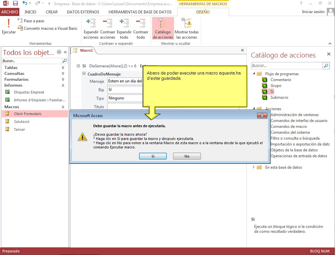Screen dimensions: 335x255
Task: Close the Microsoft Access dialog
Action: pyautogui.click(x=262, y=115)
